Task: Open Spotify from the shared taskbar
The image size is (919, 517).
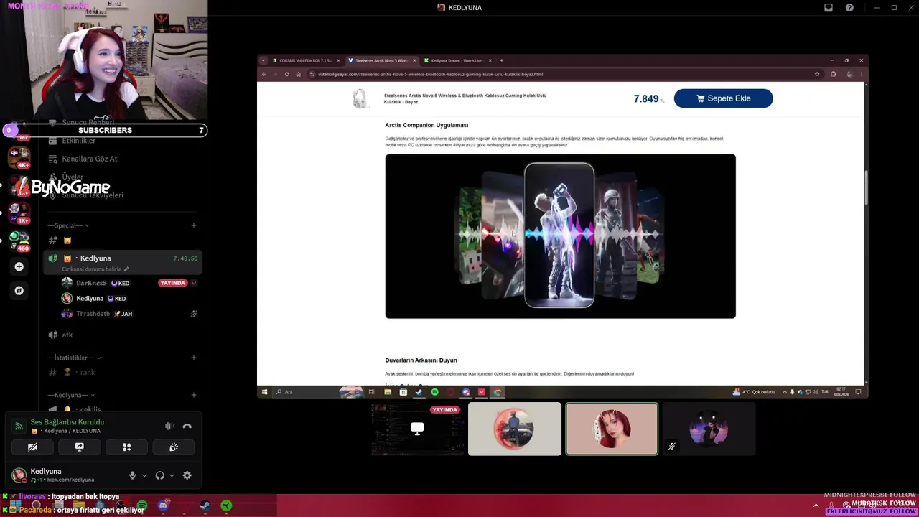Action: click(x=434, y=392)
